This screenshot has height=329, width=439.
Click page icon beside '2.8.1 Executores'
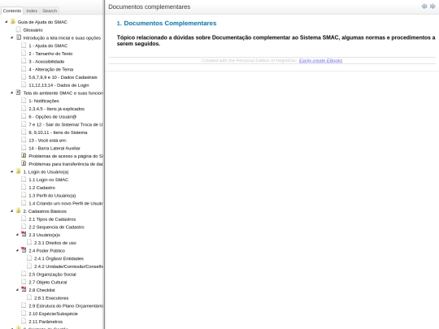coord(29,297)
